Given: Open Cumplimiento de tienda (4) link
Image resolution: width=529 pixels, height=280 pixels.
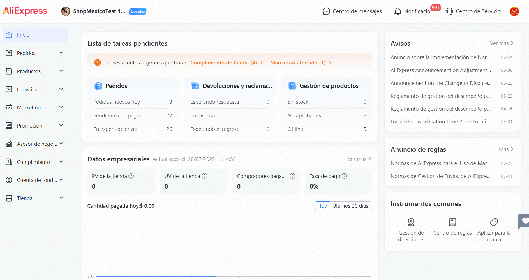Looking at the screenshot, I should tap(227, 63).
